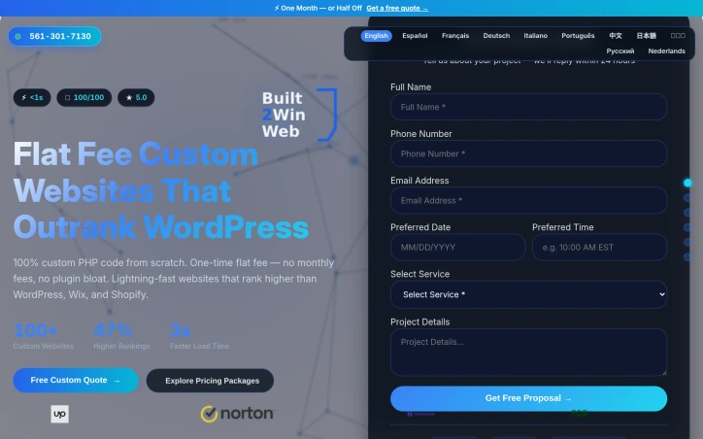The width and height of the screenshot is (703, 439).
Task: Click the Built 2Win Web logo
Action: 299,115
